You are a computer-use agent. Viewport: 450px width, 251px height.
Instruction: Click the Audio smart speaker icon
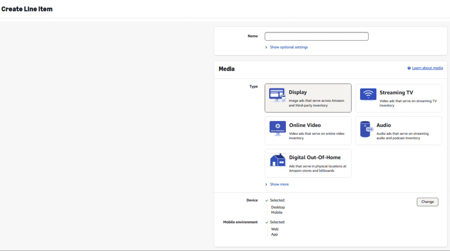[x=367, y=129]
